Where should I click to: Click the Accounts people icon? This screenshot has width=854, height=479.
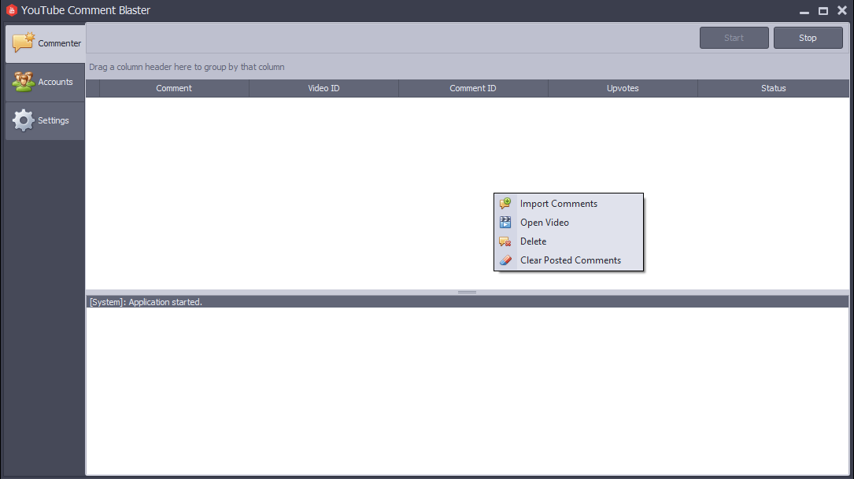[x=24, y=82]
